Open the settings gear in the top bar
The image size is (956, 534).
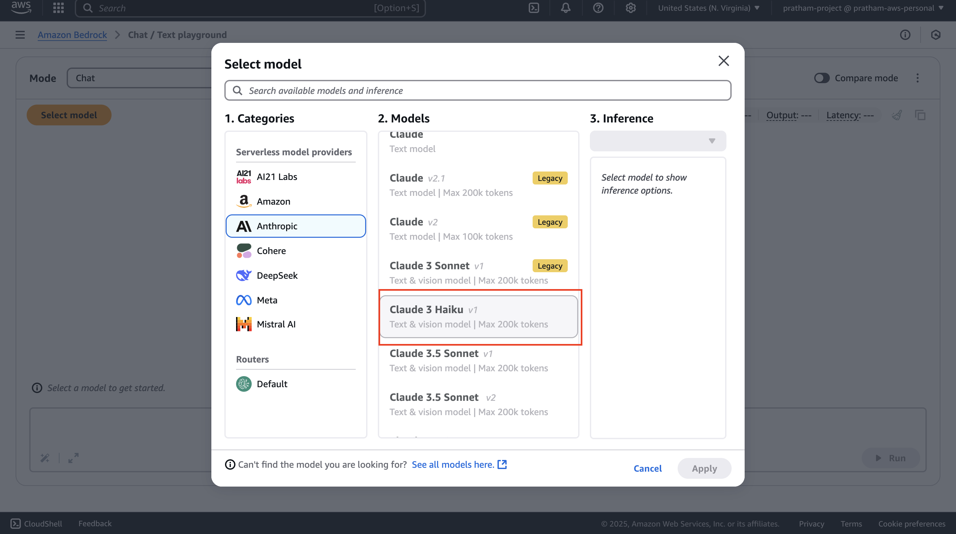pyautogui.click(x=631, y=8)
